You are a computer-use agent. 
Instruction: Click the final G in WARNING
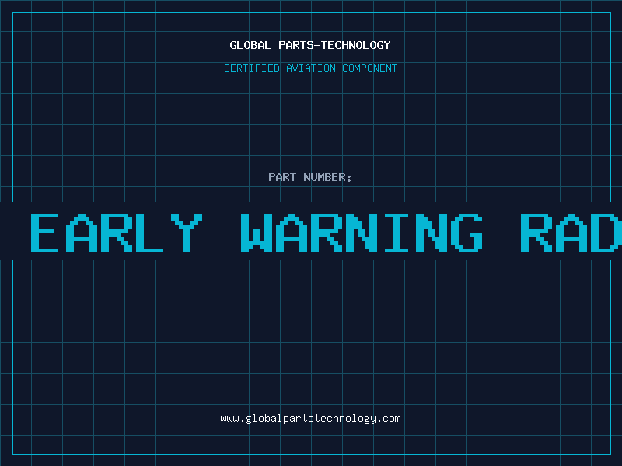[x=467, y=232]
